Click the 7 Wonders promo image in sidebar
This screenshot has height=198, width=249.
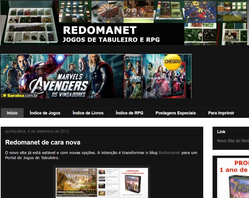[x=233, y=178]
